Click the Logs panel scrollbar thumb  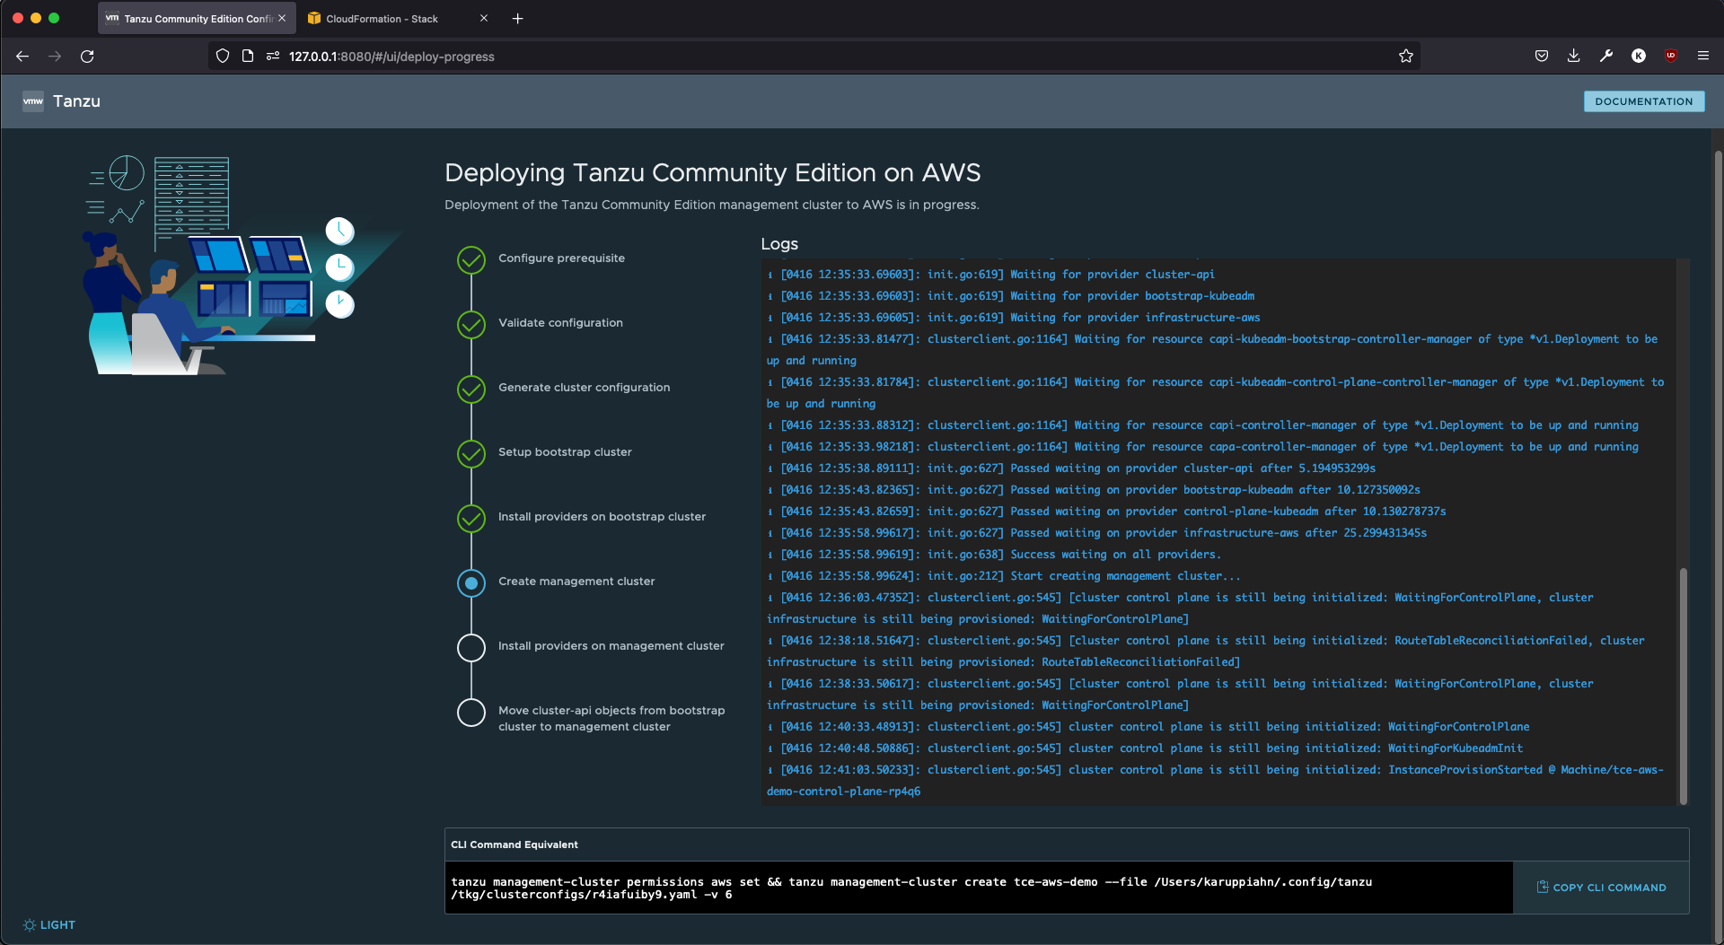pos(1683,687)
